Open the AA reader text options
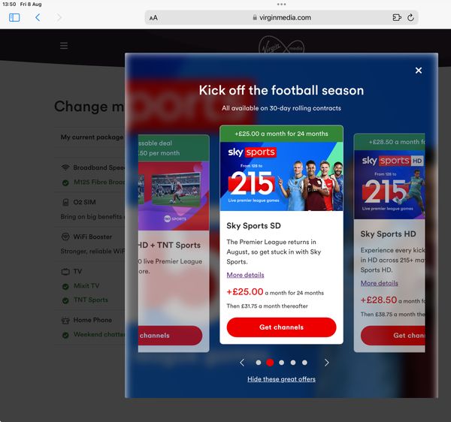Screen dimensions: 451x422 coord(153,18)
